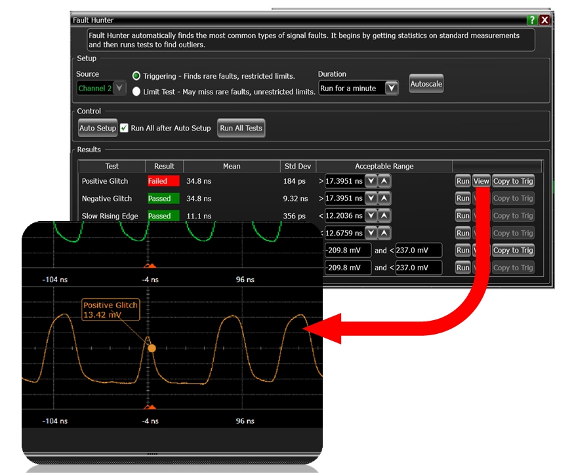Click Run All Tests
The height and width of the screenshot is (473, 574).
pos(241,128)
